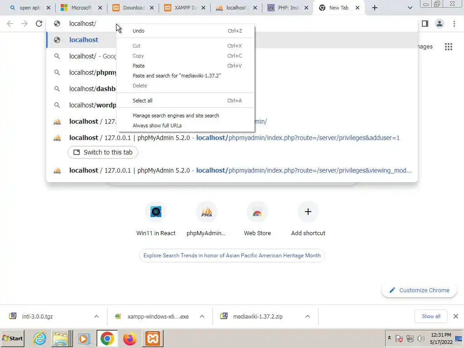Viewport: 464px width, 348px height.
Task: Close the PHP: Install tab
Action: [306, 8]
